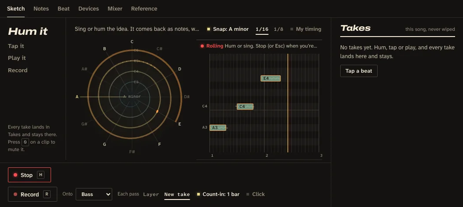Open the Mixer tab
This screenshot has height=207, width=463.
115,8
